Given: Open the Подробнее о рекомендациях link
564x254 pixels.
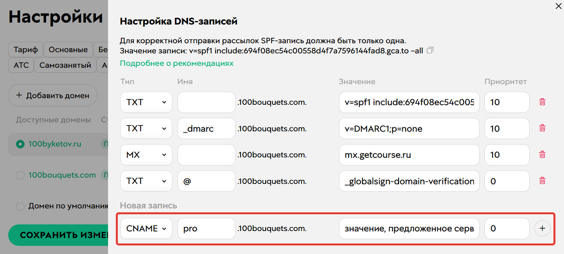Looking at the screenshot, I should [x=177, y=63].
